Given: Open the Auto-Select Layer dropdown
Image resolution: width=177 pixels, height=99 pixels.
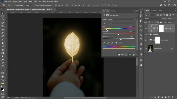Looking at the screenshot, I should coord(29,5).
